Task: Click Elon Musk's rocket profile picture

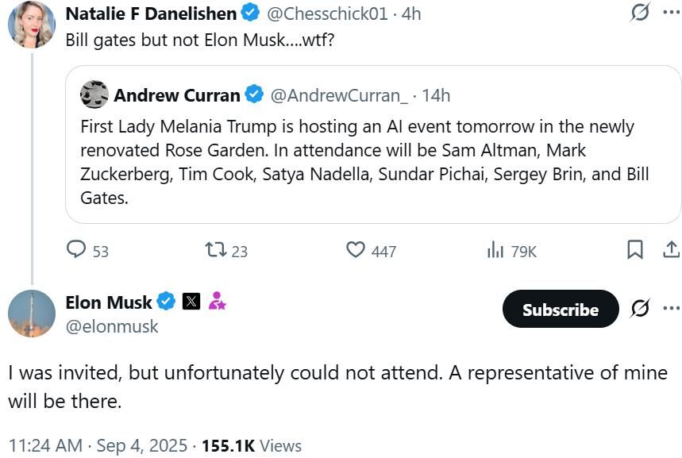Action: click(x=32, y=314)
